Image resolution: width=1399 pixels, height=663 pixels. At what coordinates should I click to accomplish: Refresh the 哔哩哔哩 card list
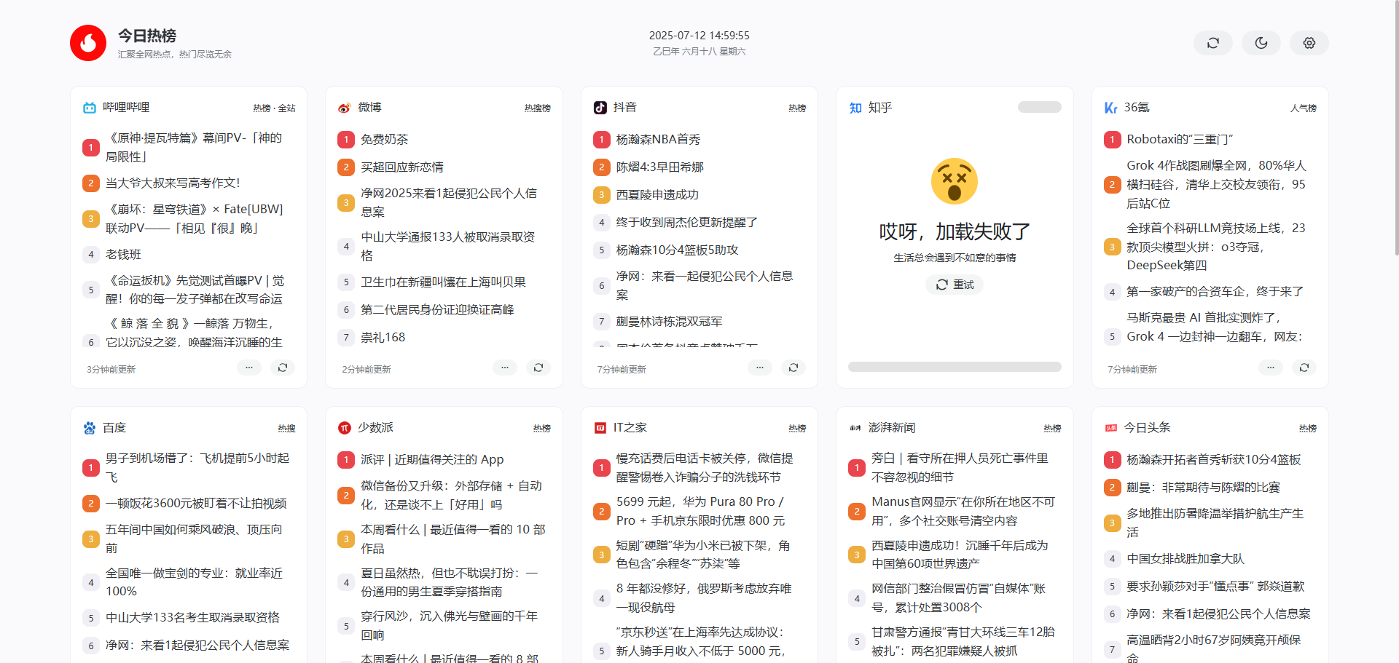(x=283, y=368)
